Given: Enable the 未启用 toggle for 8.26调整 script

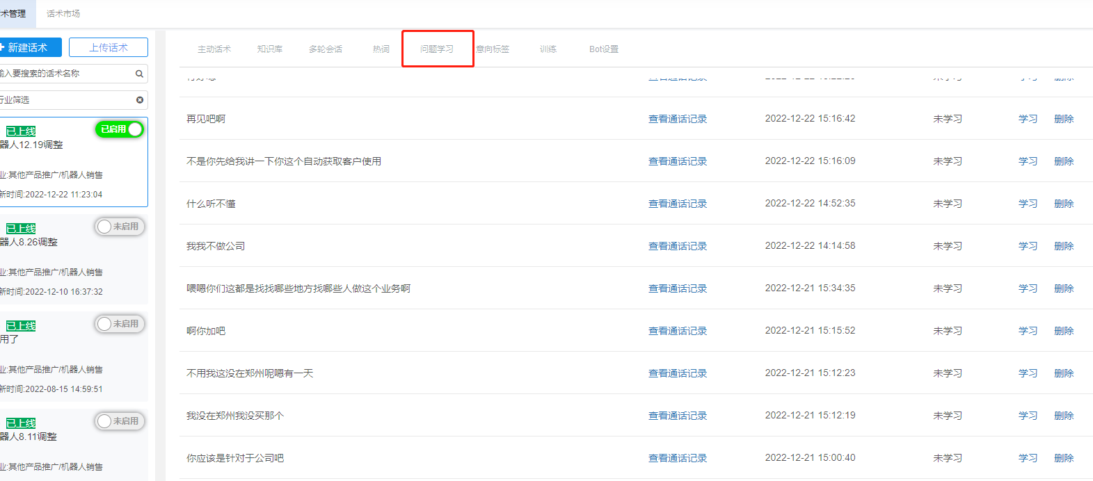Looking at the screenshot, I should pyautogui.click(x=120, y=227).
